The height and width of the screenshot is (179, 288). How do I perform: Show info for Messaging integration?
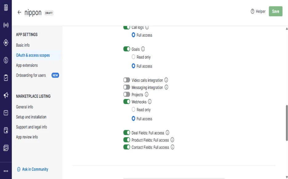point(166,87)
